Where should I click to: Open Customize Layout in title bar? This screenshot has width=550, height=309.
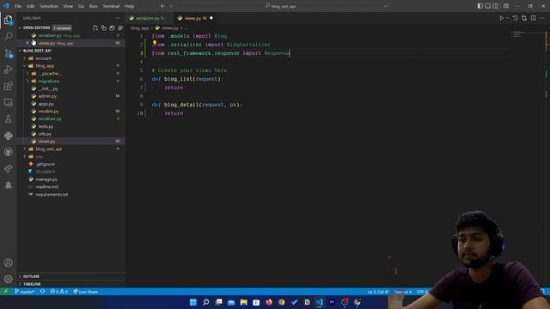pos(506,6)
